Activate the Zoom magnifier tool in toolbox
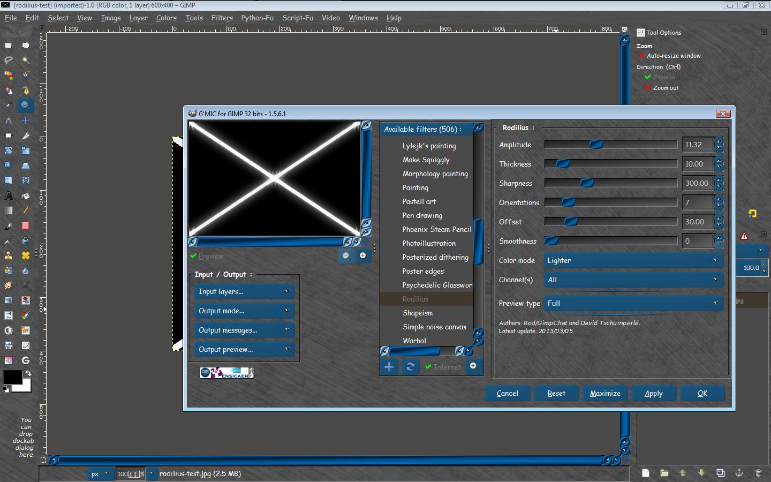This screenshot has width=771, height=482. point(25,106)
